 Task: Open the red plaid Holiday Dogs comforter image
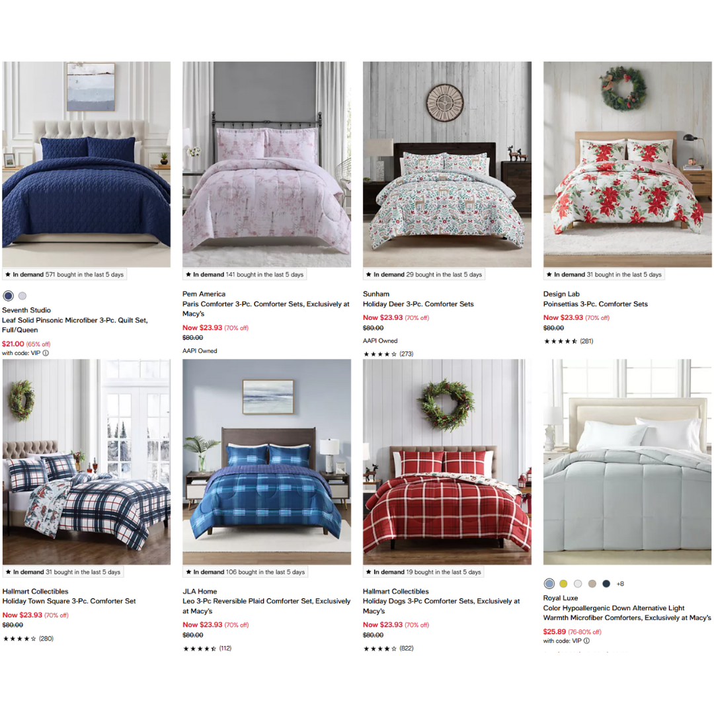447,461
